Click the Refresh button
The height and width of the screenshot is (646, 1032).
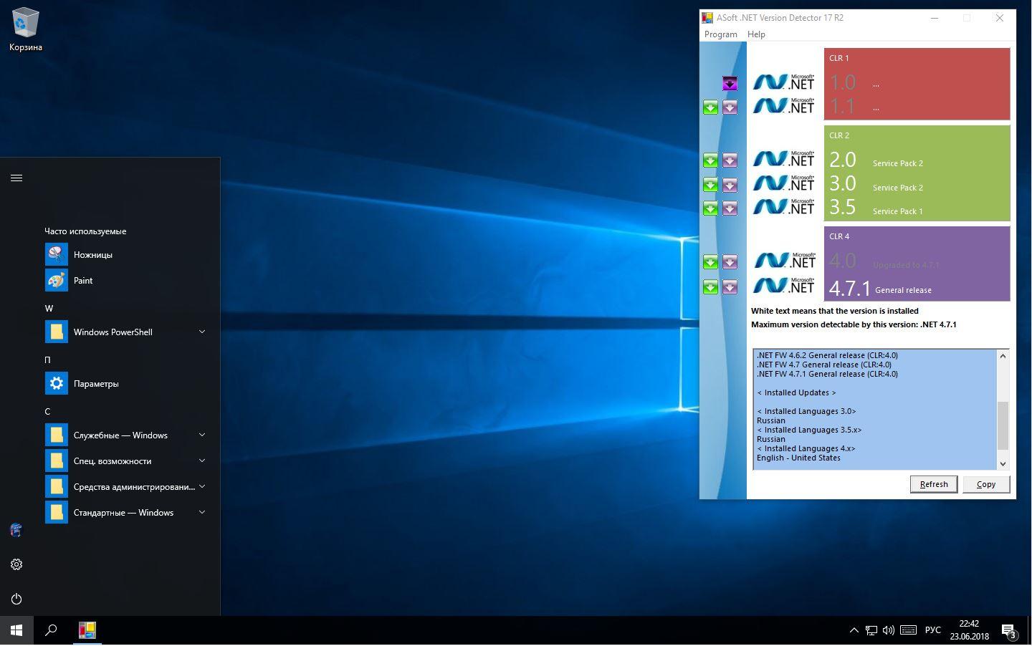click(x=934, y=484)
